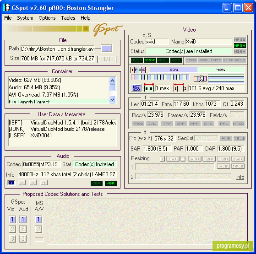Click the I709 colorimetry indicator

click(191, 60)
